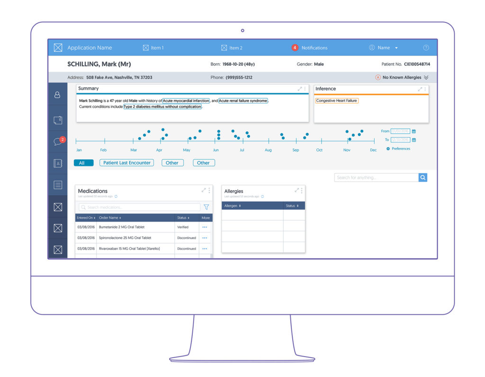Image resolution: width=485 pixels, height=377 pixels.
Task: Open sidebar messages icon with badge 2
Action: click(x=57, y=141)
